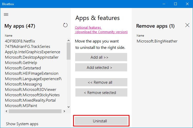This screenshot has height=128, width=193.
Task: Open Optional features community version link
Action: [x=101, y=30]
